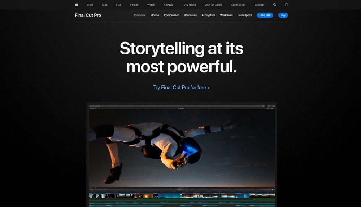Open the AirPods nav item
The image size is (361, 207).
[168, 5]
